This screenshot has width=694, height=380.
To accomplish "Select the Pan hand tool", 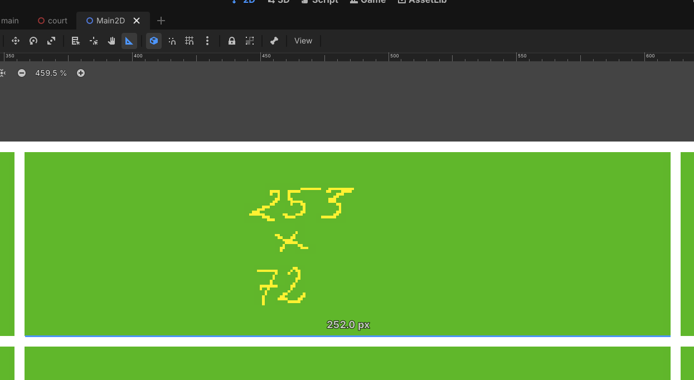I will (111, 41).
